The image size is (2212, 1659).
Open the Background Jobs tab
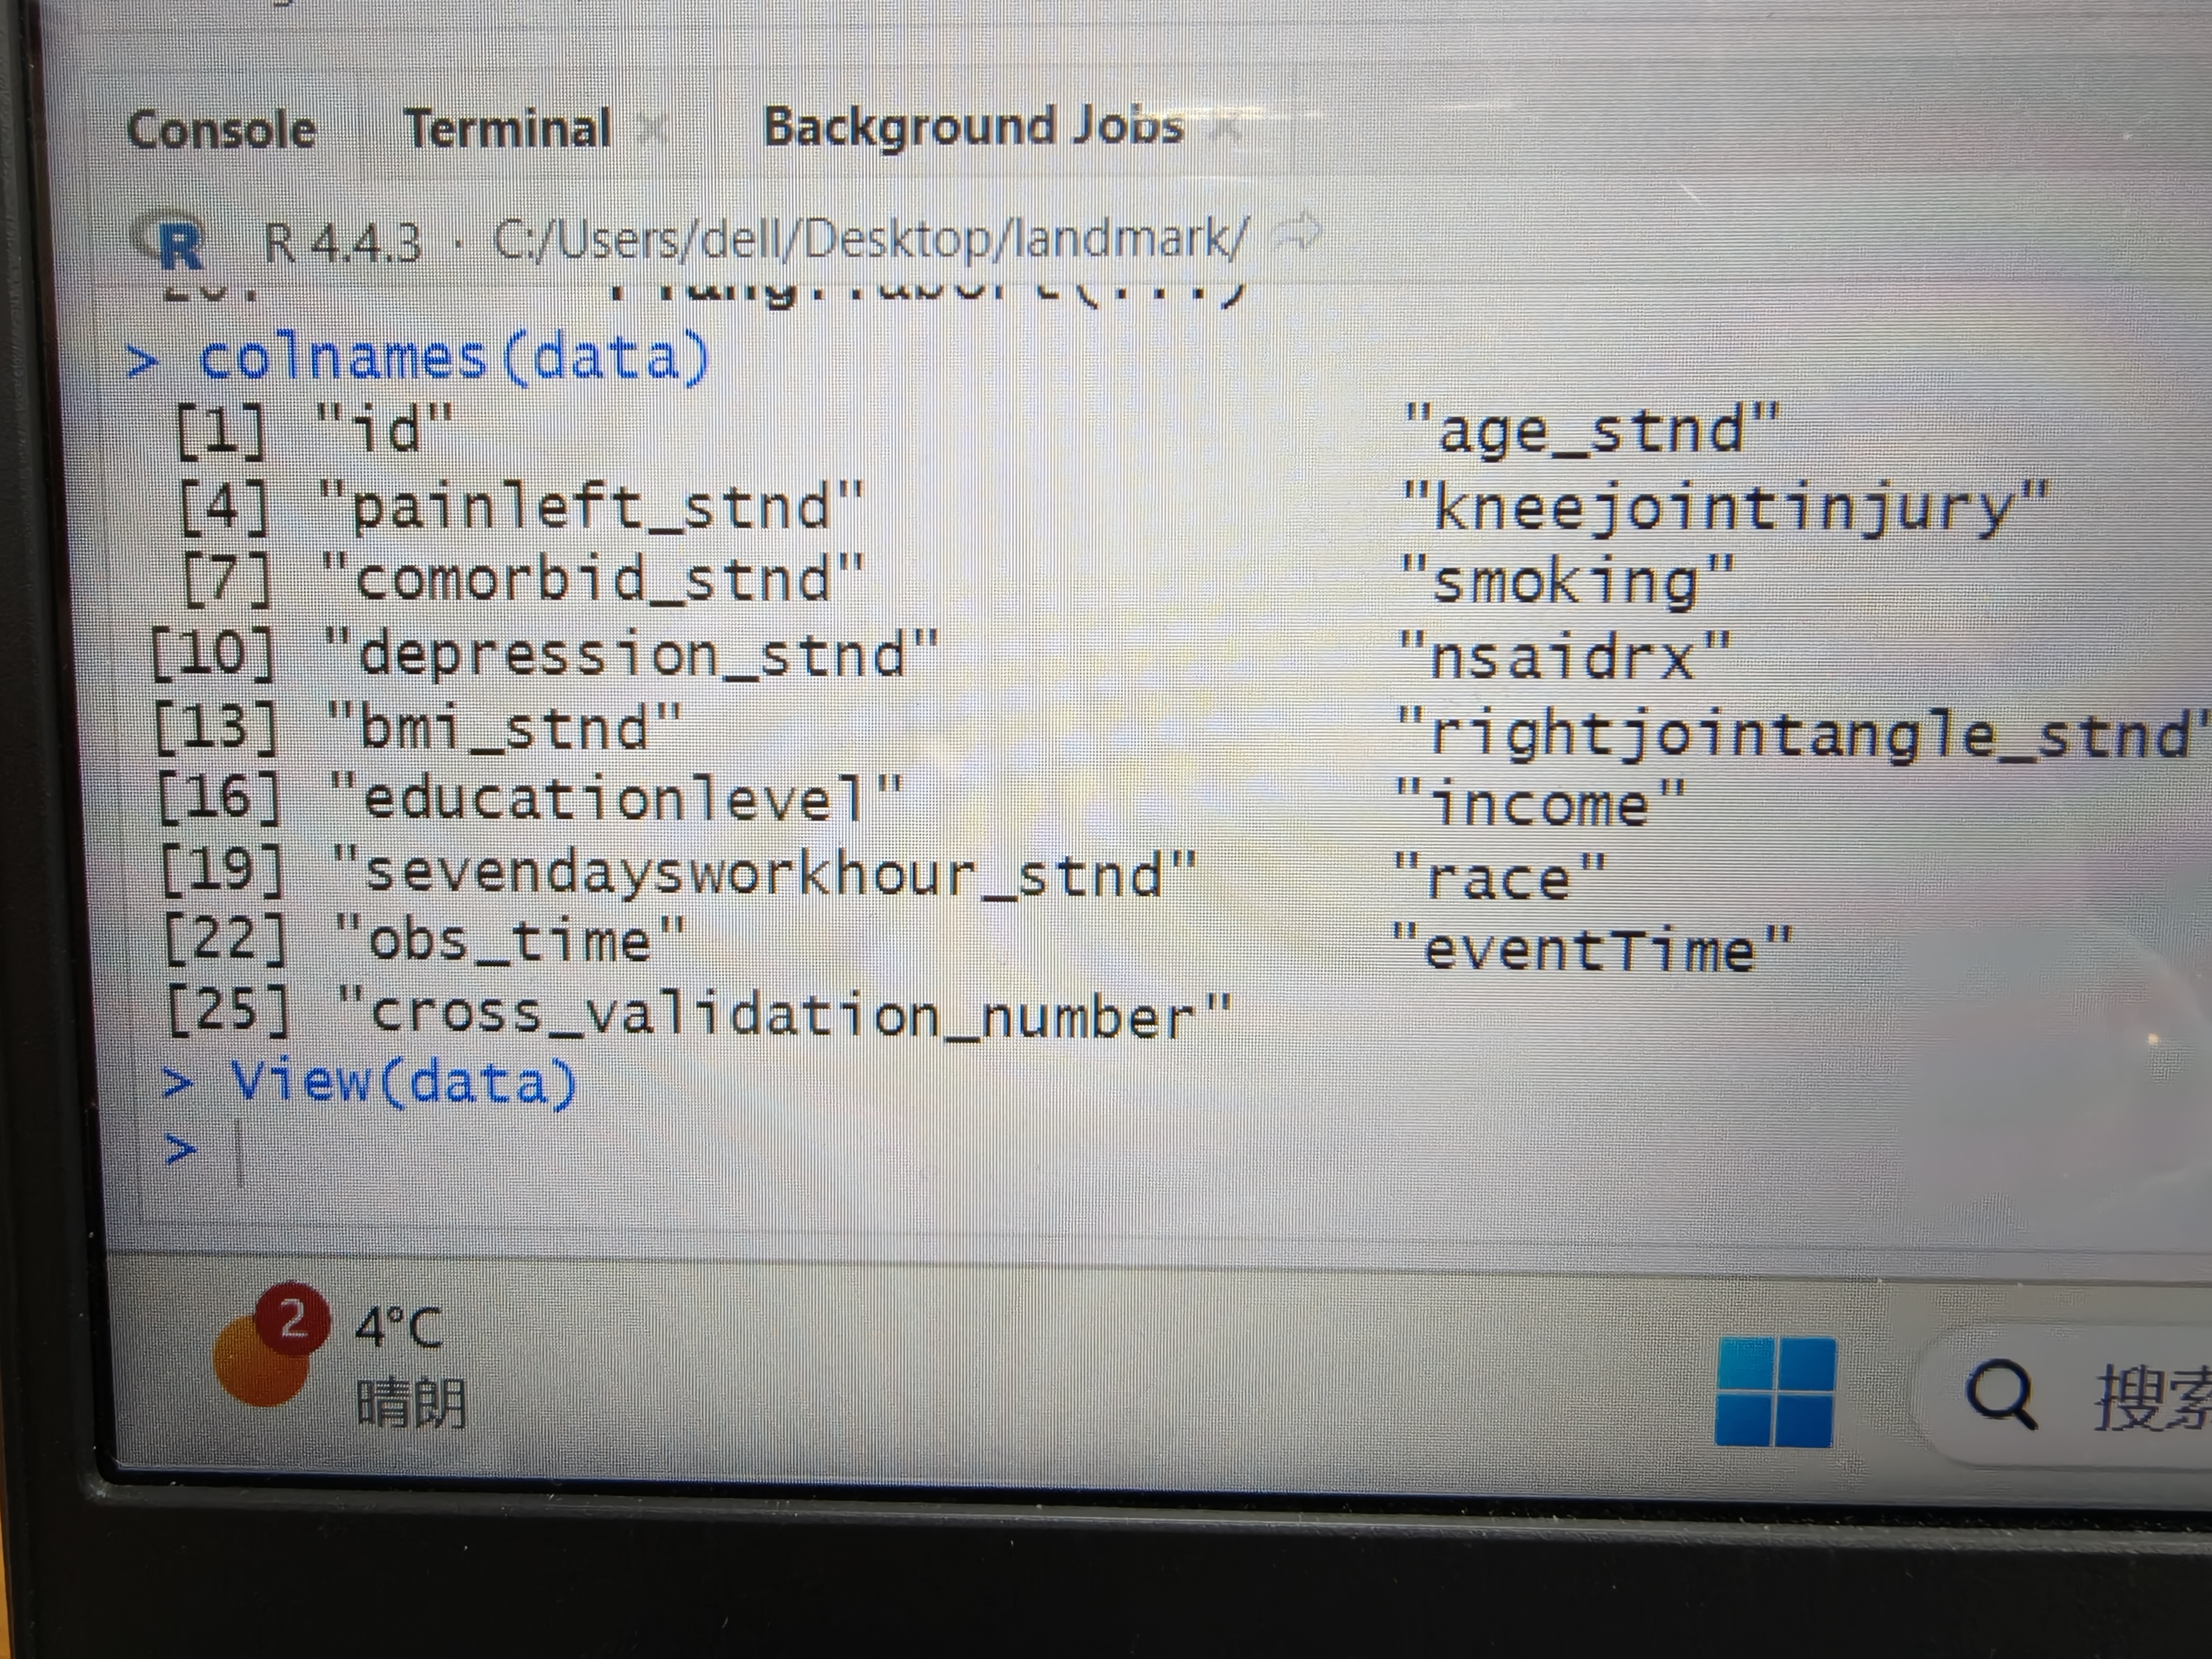point(972,127)
